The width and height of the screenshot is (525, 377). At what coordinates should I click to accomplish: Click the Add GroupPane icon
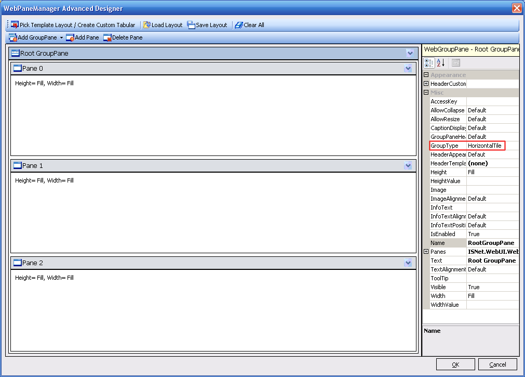point(13,37)
